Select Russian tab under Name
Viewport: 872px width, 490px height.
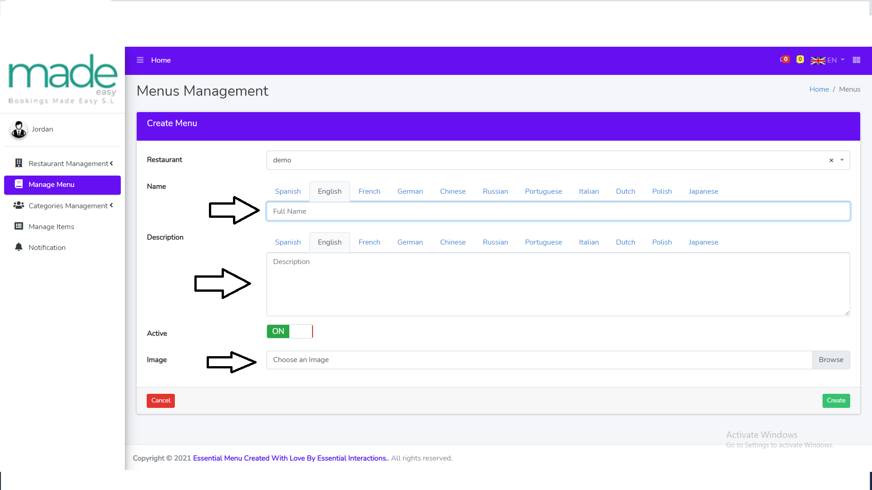(x=495, y=191)
